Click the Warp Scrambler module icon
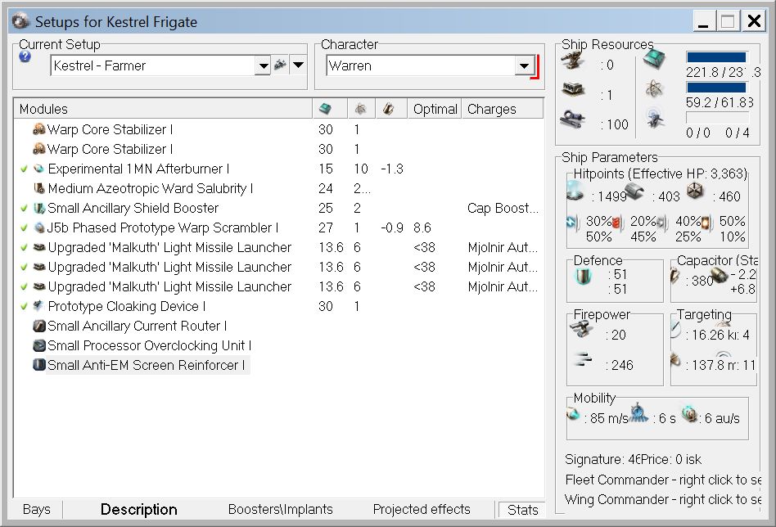Screen dimensions: 776x527 38,227
